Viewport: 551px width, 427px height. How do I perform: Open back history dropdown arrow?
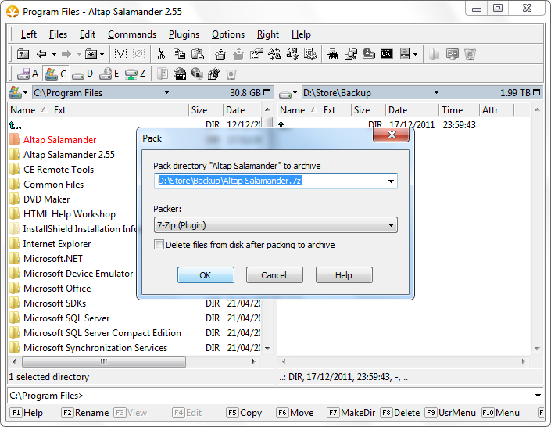[x=54, y=54]
